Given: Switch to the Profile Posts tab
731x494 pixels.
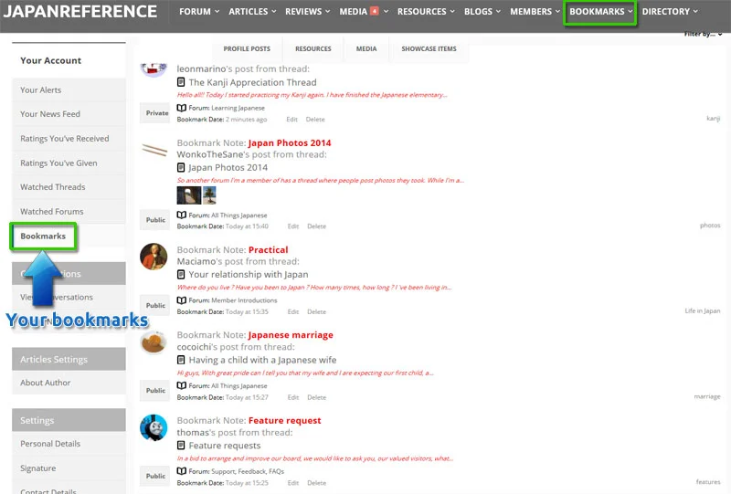Looking at the screenshot, I should click(x=247, y=48).
